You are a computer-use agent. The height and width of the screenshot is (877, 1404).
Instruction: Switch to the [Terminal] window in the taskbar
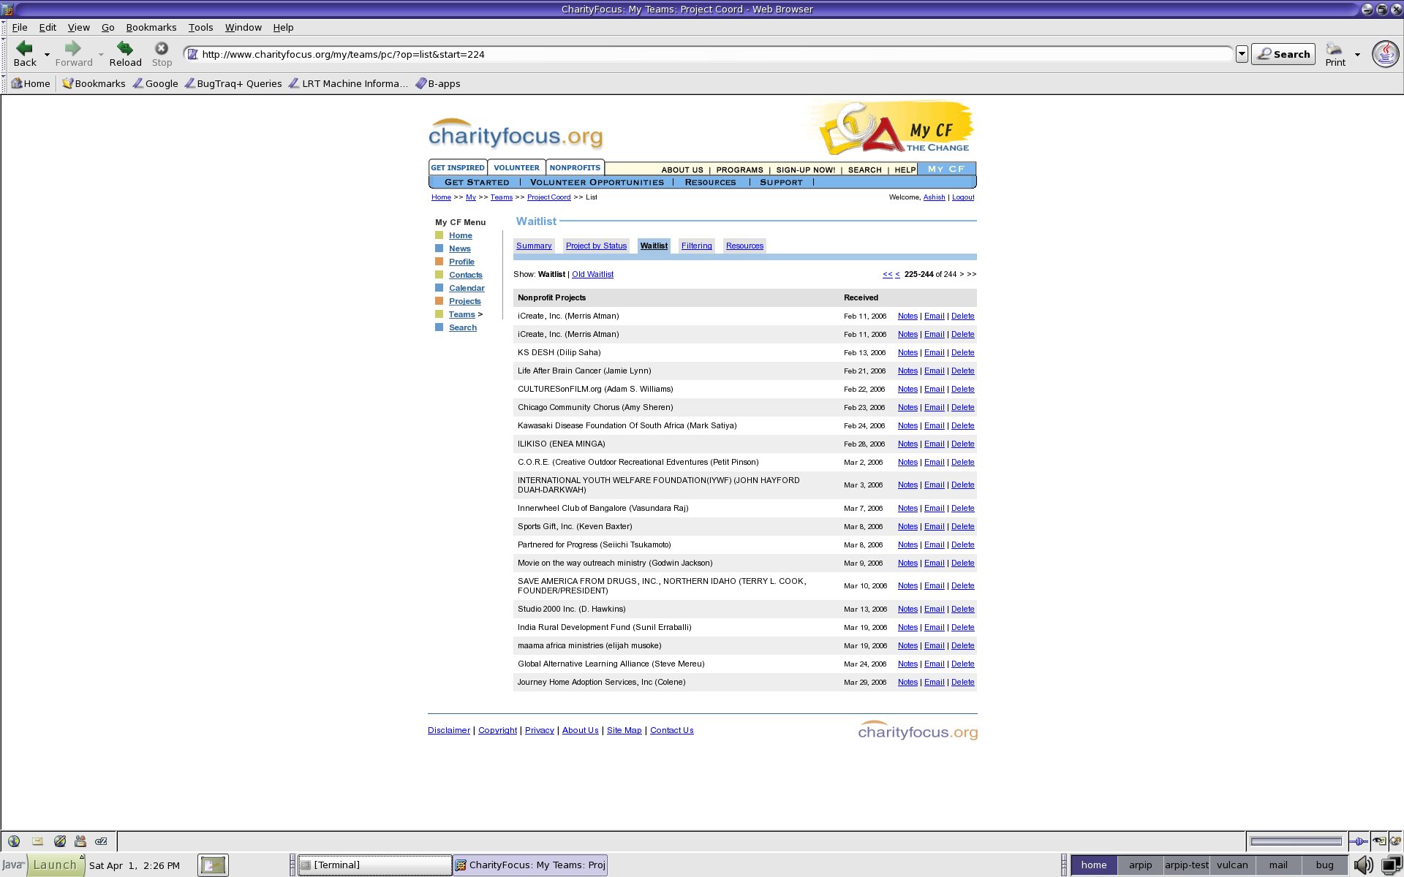tap(375, 865)
